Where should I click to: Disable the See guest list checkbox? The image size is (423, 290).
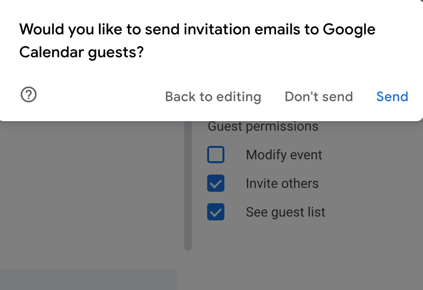pos(216,212)
